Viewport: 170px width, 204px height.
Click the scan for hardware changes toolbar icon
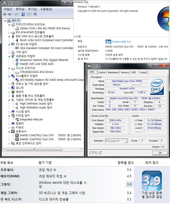(35, 14)
